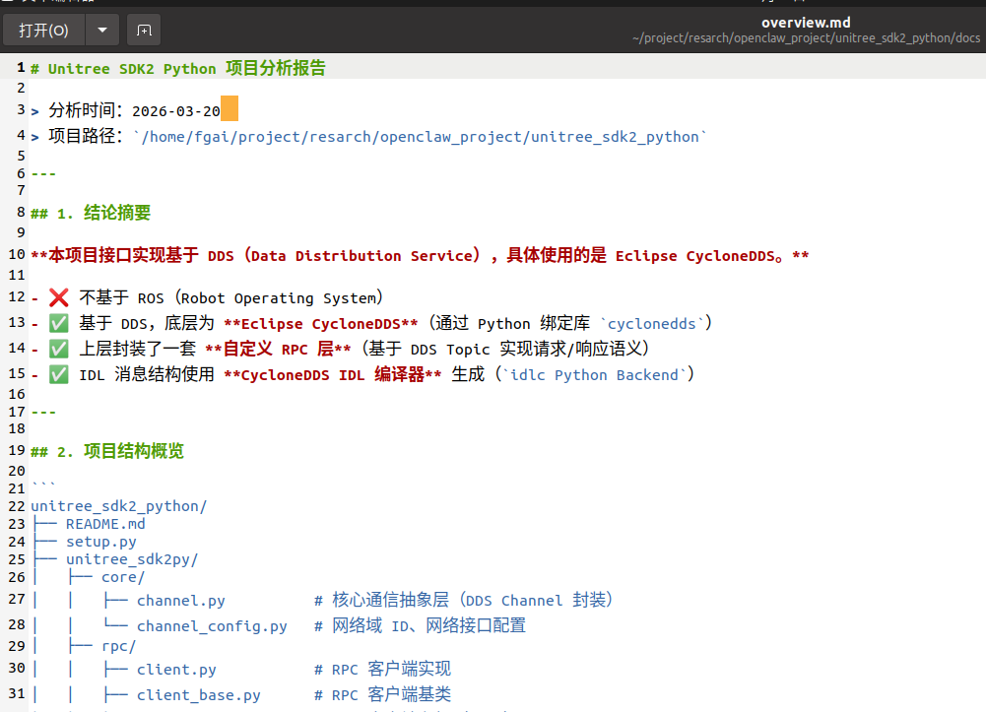Click the comment 'RPC 客户端基类'
986x712 pixels.
pyautogui.click(x=391, y=695)
